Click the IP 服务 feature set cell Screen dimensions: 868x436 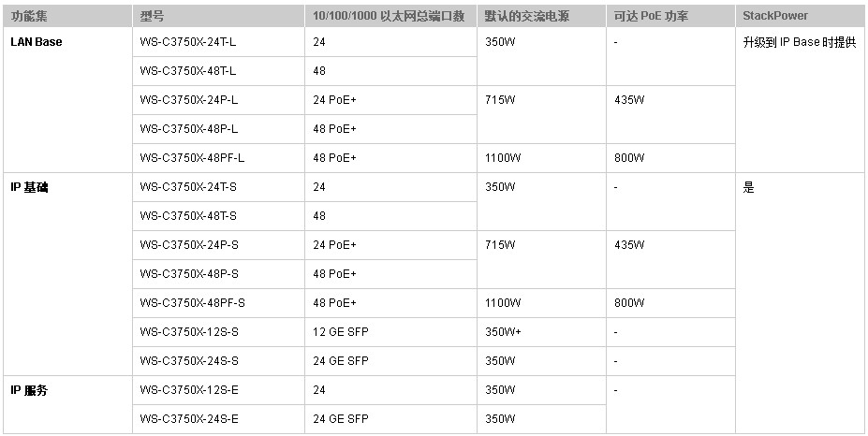click(x=67, y=404)
